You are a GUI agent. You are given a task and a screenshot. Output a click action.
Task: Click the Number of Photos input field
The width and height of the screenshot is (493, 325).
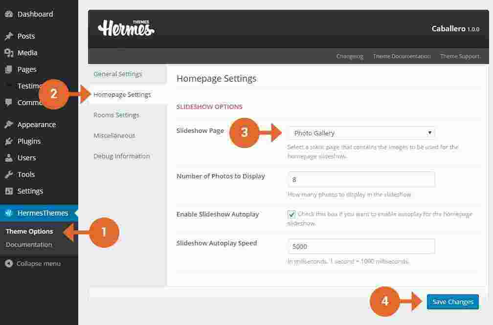pyautogui.click(x=361, y=179)
